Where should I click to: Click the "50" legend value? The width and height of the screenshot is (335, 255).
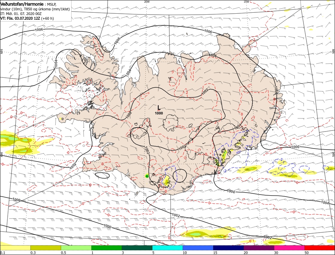point(307,253)
